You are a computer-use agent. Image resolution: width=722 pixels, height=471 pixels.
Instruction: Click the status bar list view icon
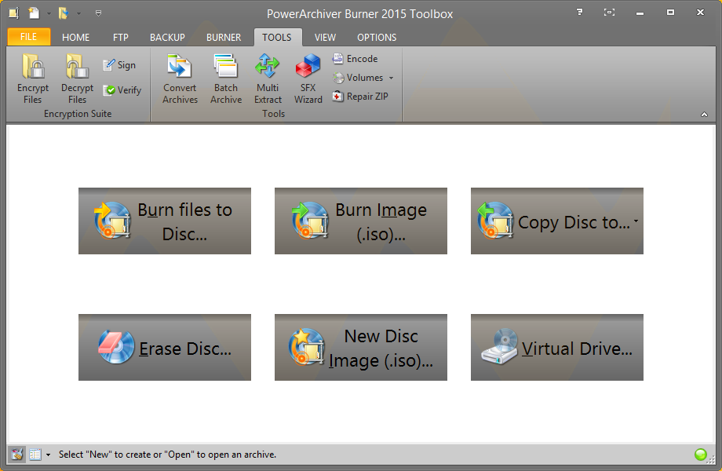(x=35, y=455)
